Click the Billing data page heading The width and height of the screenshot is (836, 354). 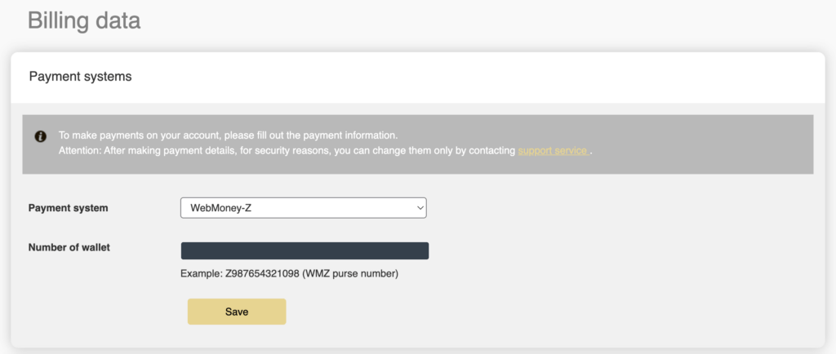pyautogui.click(x=84, y=20)
